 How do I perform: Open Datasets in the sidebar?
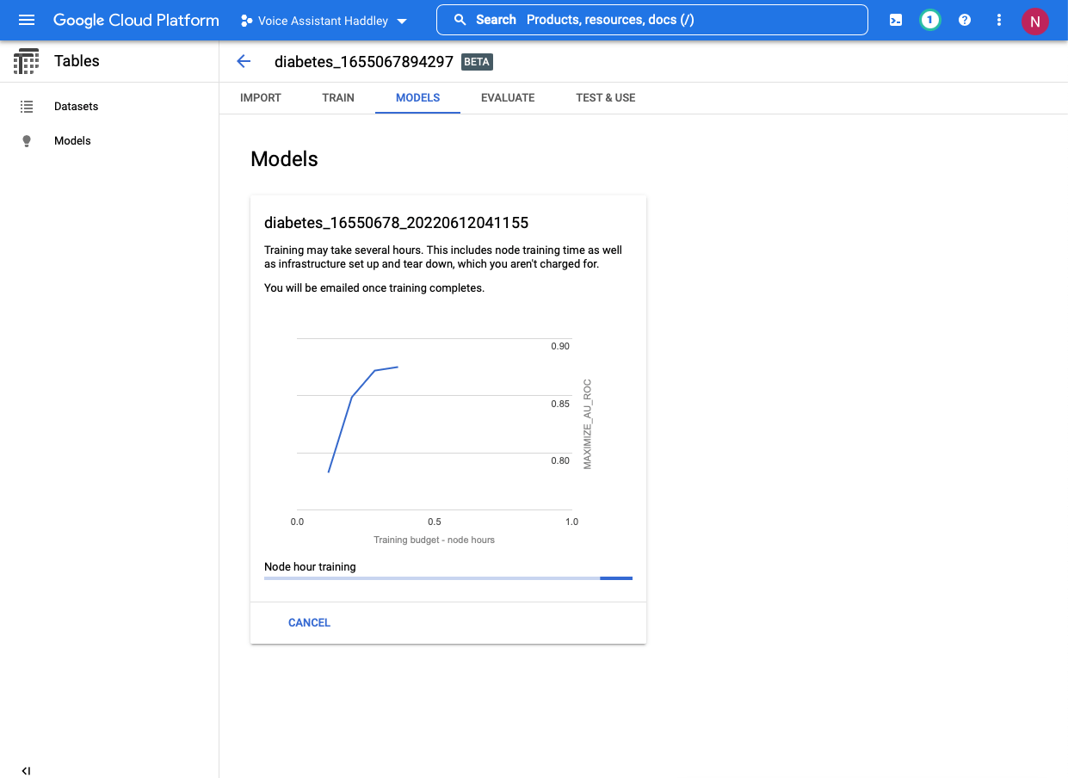coord(76,107)
